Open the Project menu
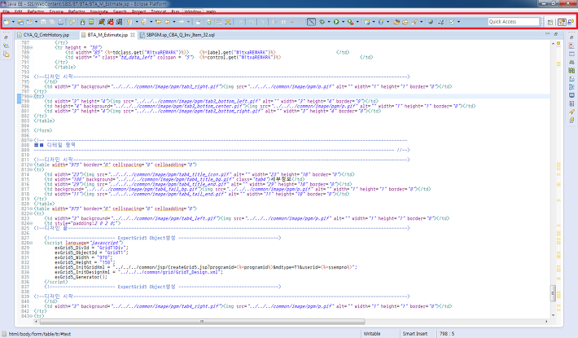This screenshot has height=338, width=578. coord(138,11)
